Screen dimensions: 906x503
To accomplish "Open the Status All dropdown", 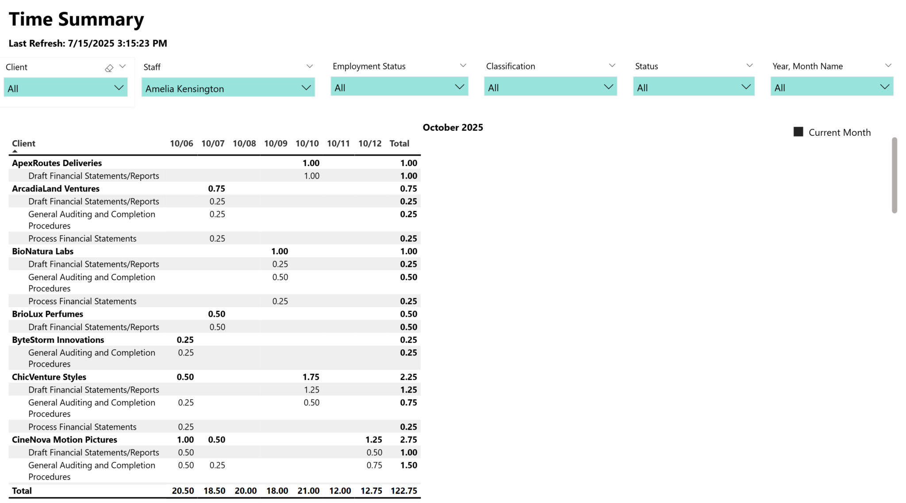I will click(694, 87).
